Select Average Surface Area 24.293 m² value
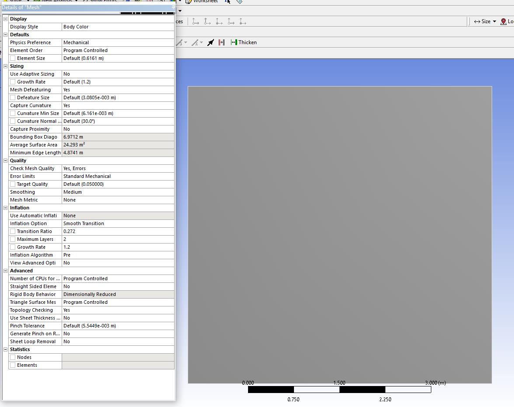 point(118,145)
